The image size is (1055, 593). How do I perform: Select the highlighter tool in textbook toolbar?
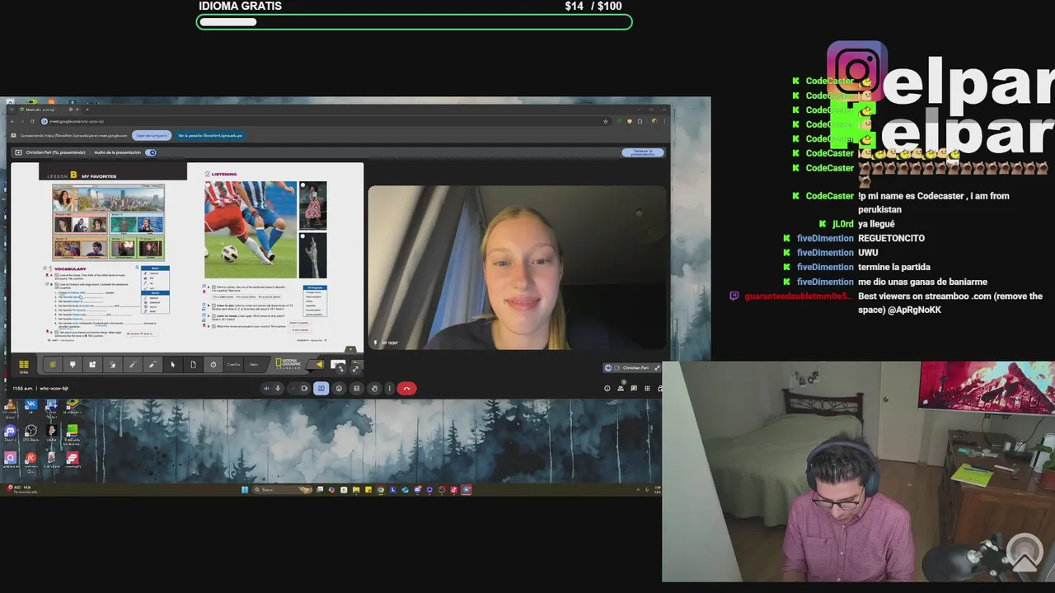(x=152, y=365)
